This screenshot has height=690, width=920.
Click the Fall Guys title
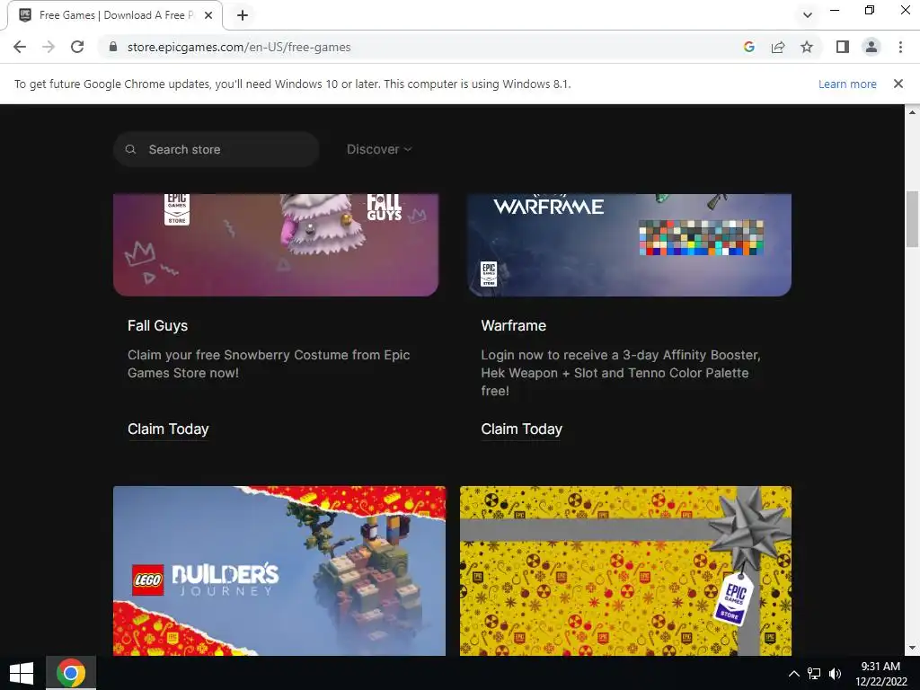(157, 325)
